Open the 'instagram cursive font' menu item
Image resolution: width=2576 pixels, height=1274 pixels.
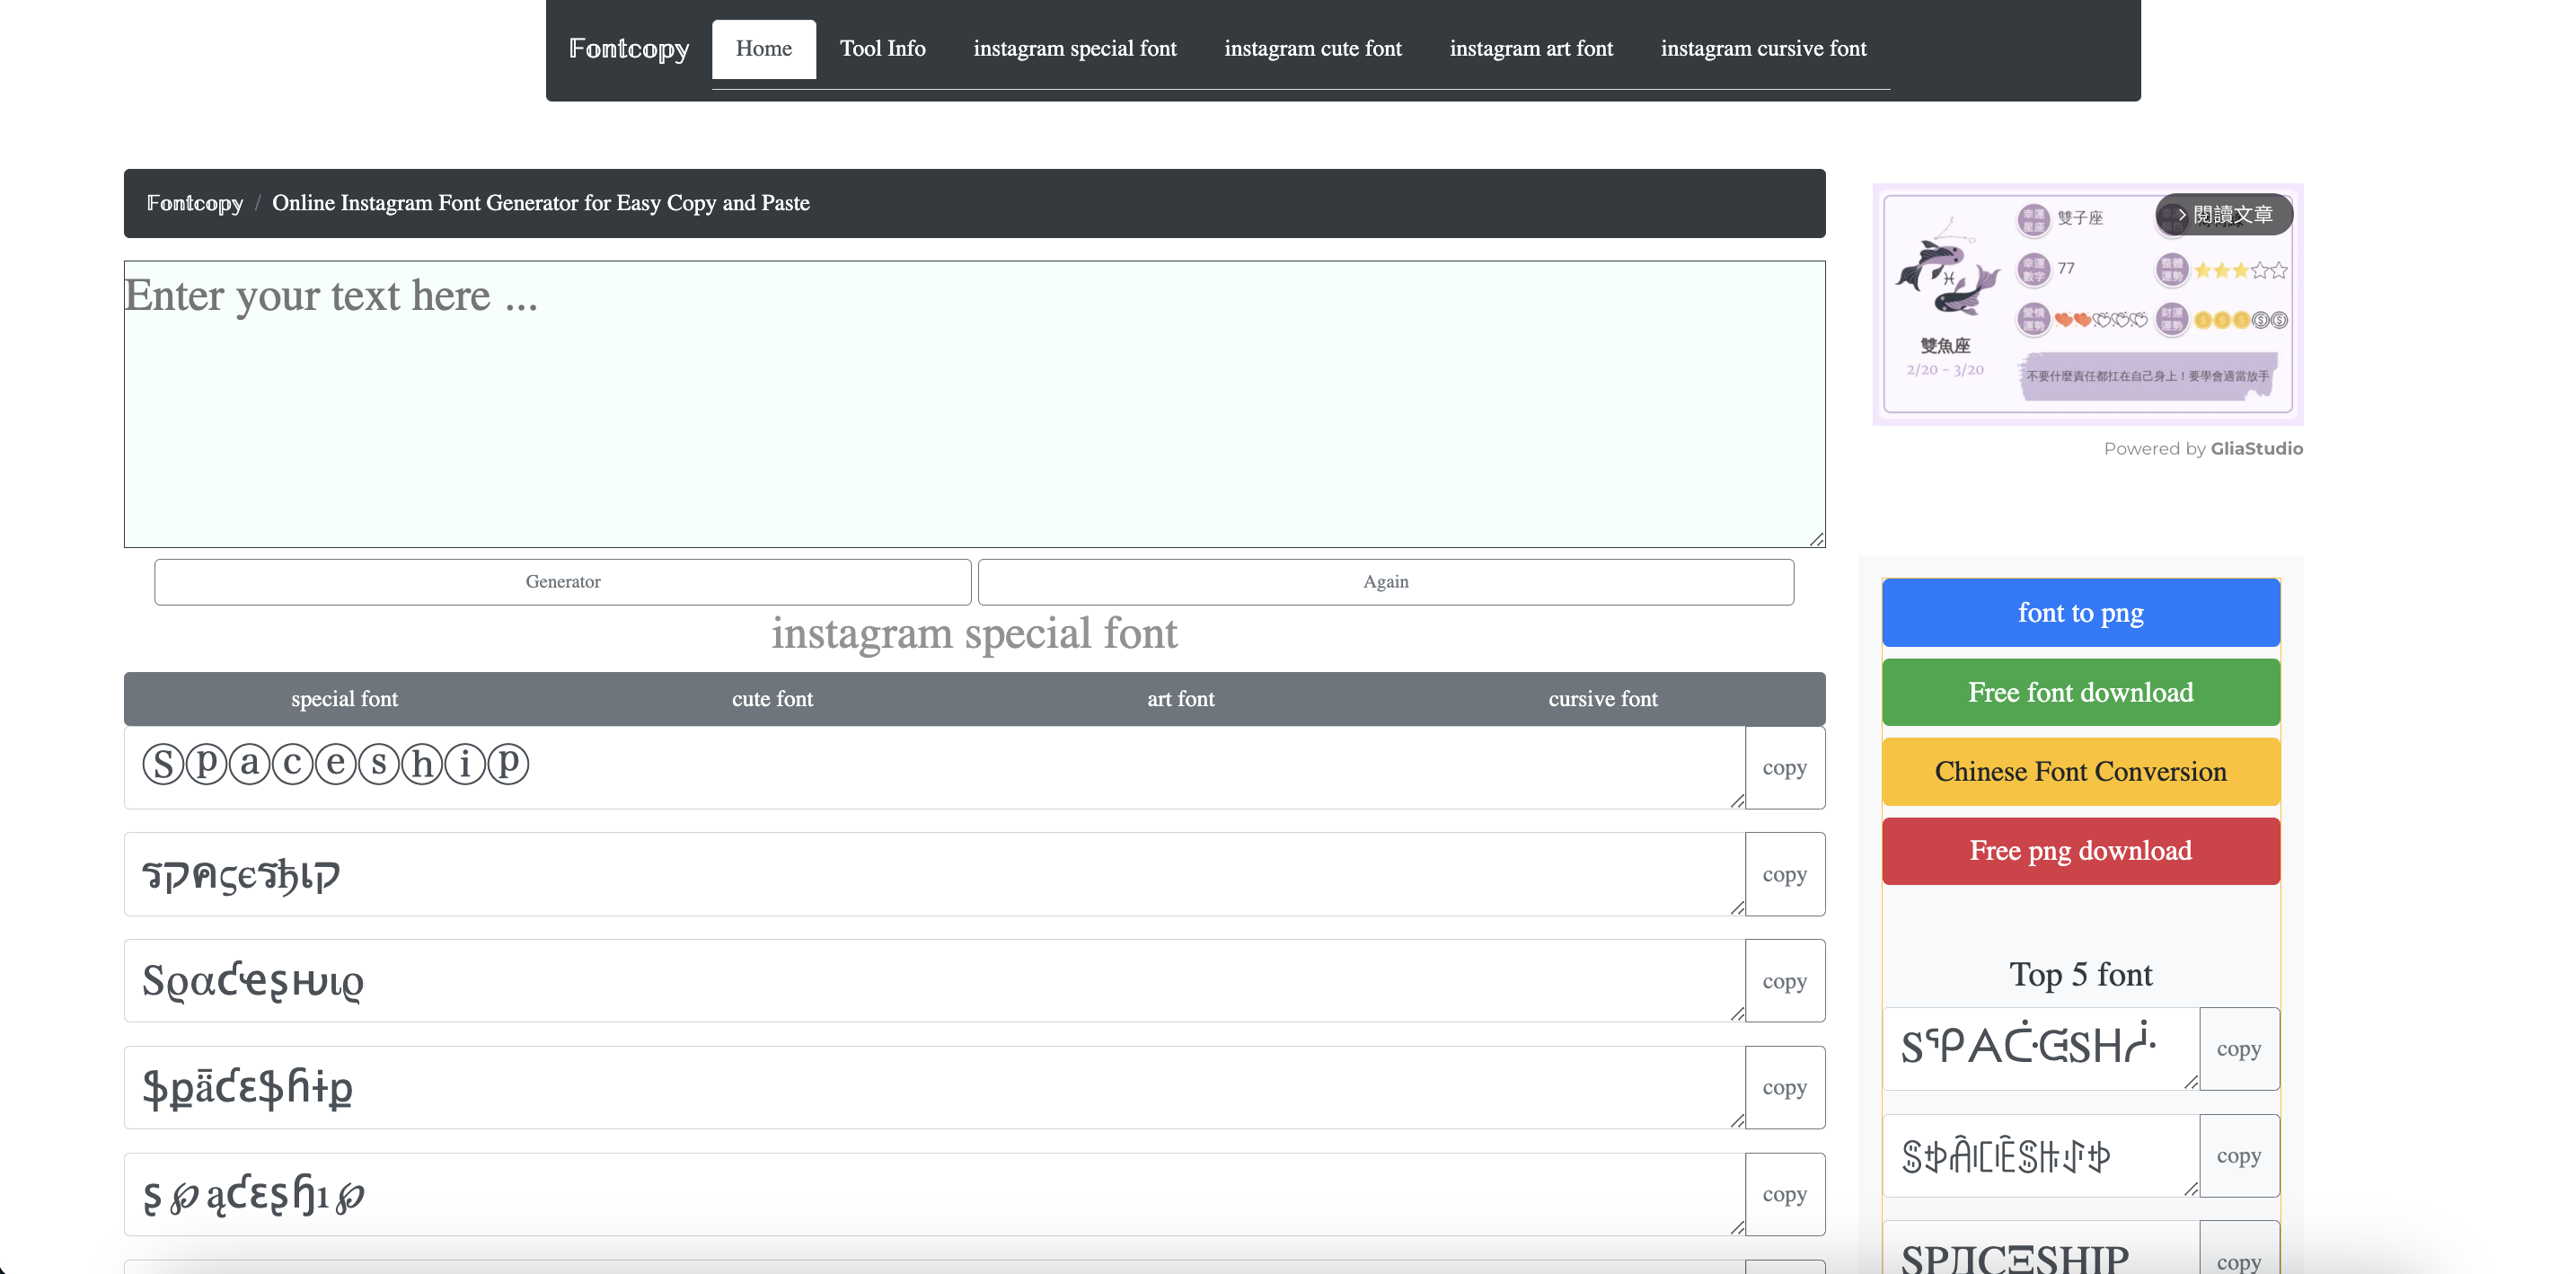(x=1764, y=48)
